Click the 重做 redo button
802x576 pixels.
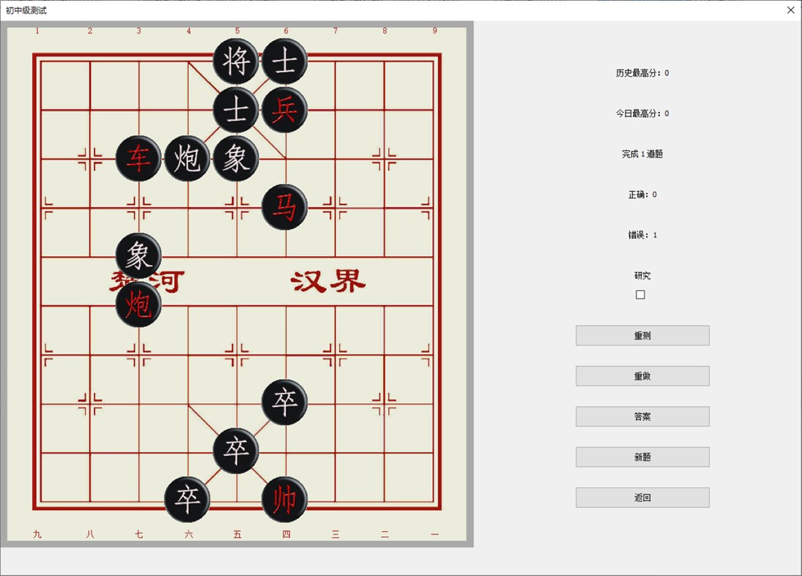(x=642, y=375)
